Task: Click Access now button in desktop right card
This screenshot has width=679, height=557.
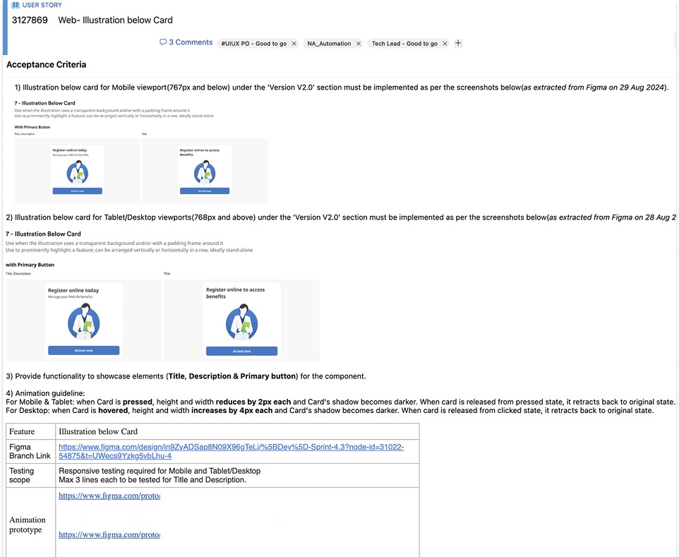Action: 241,351
